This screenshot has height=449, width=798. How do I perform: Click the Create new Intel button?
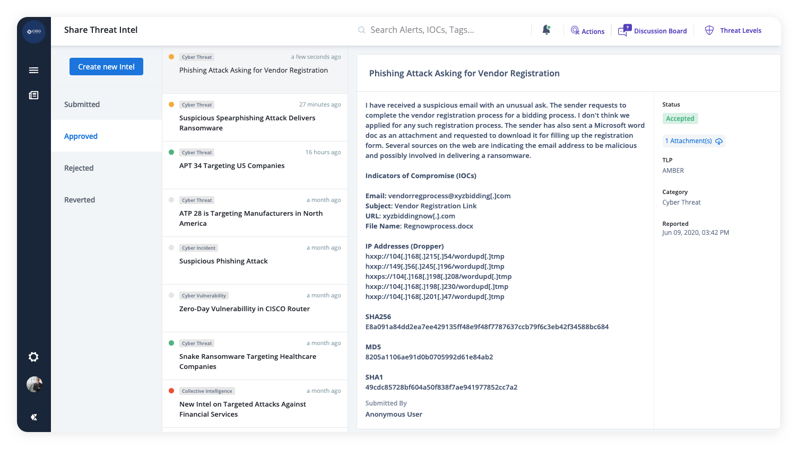click(106, 67)
